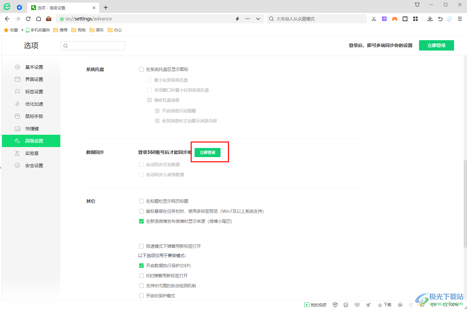Select 鼠标手势 in sidebar
Screen dimensions: 467x309
31,116
